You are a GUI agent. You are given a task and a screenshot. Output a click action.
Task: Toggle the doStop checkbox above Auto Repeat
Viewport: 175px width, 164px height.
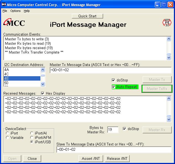pos(113,80)
